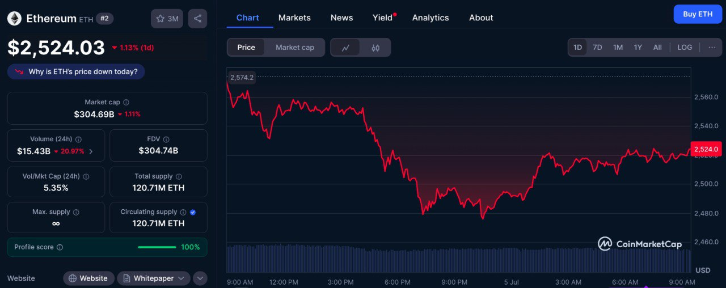This screenshot has width=726, height=288.
Task: Click the FDV info icon
Action: 166,139
